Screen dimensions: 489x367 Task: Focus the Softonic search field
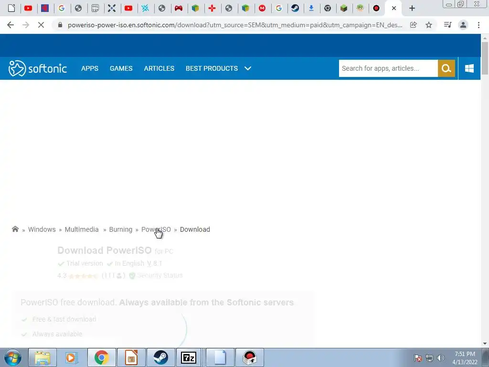point(388,68)
